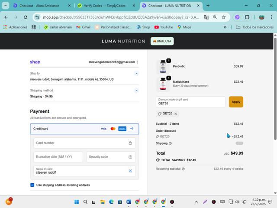Toggle Use shipping address as billing address
The width and height of the screenshot is (277, 208).
coord(32,185)
